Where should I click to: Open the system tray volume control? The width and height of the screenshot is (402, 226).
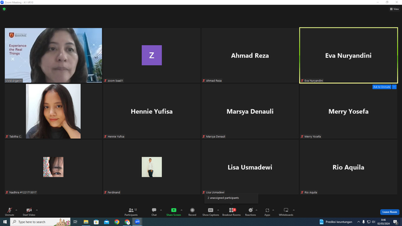[x=374, y=222]
